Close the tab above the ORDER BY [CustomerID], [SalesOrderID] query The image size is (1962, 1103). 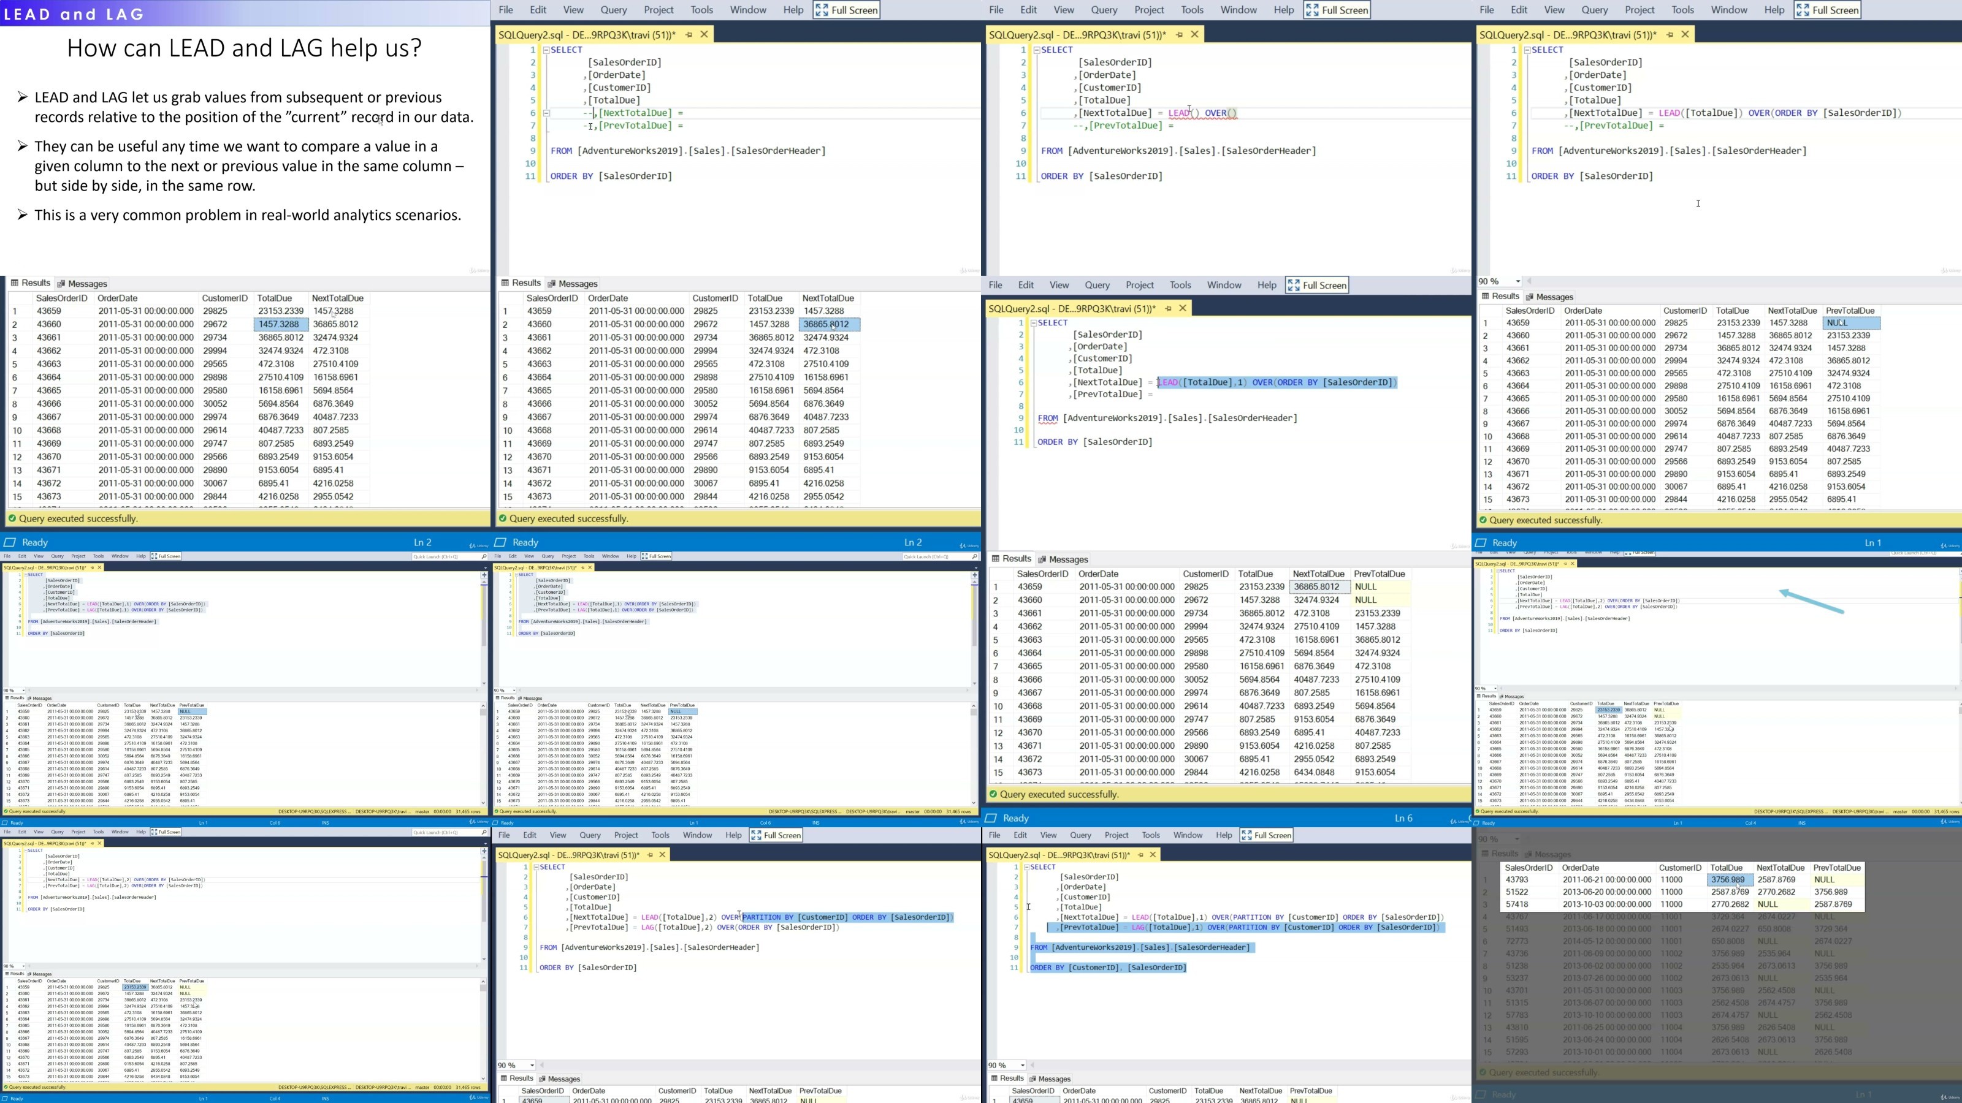pos(1153,855)
